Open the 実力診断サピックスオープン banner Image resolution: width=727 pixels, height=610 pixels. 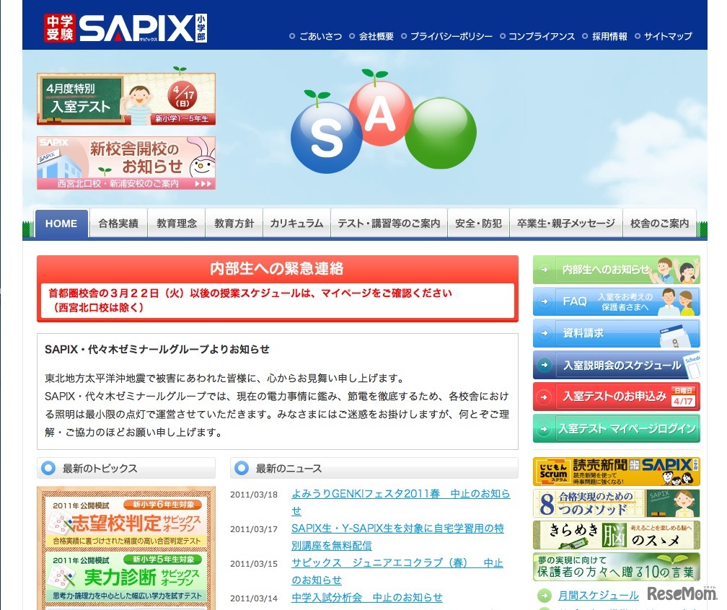point(126,576)
